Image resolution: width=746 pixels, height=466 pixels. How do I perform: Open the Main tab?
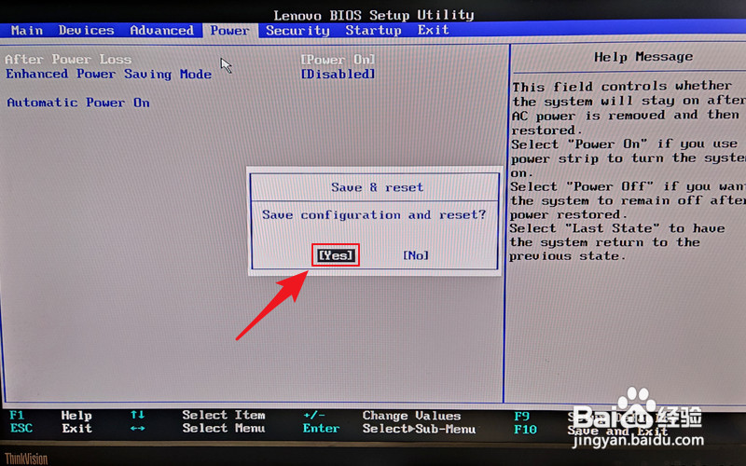(27, 31)
